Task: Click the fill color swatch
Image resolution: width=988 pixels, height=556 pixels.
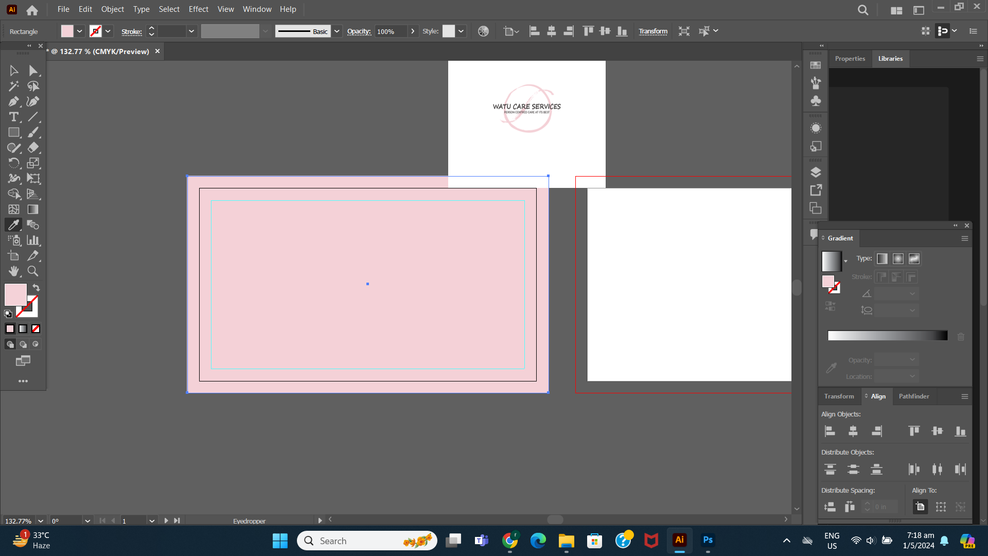Action: click(x=67, y=31)
